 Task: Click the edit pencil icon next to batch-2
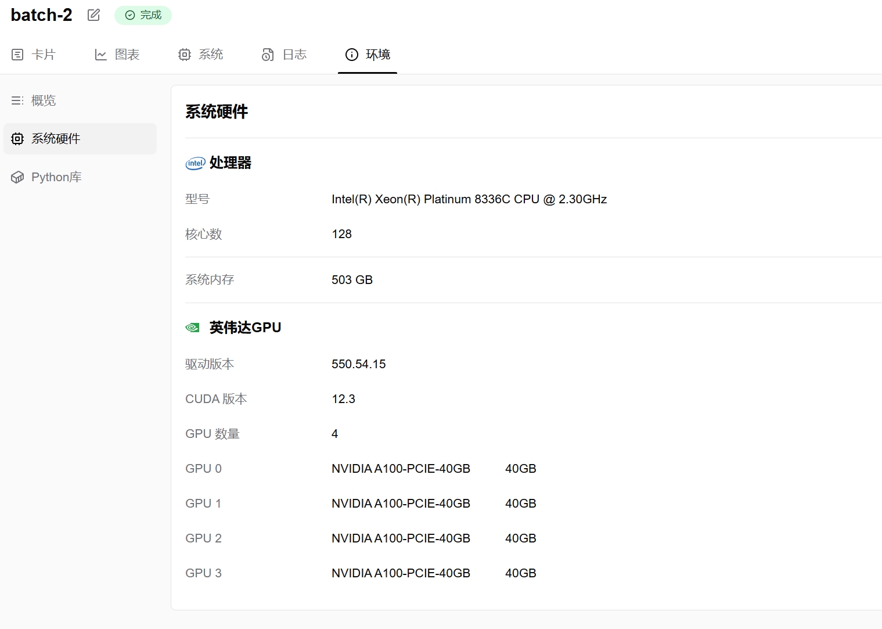pyautogui.click(x=93, y=15)
